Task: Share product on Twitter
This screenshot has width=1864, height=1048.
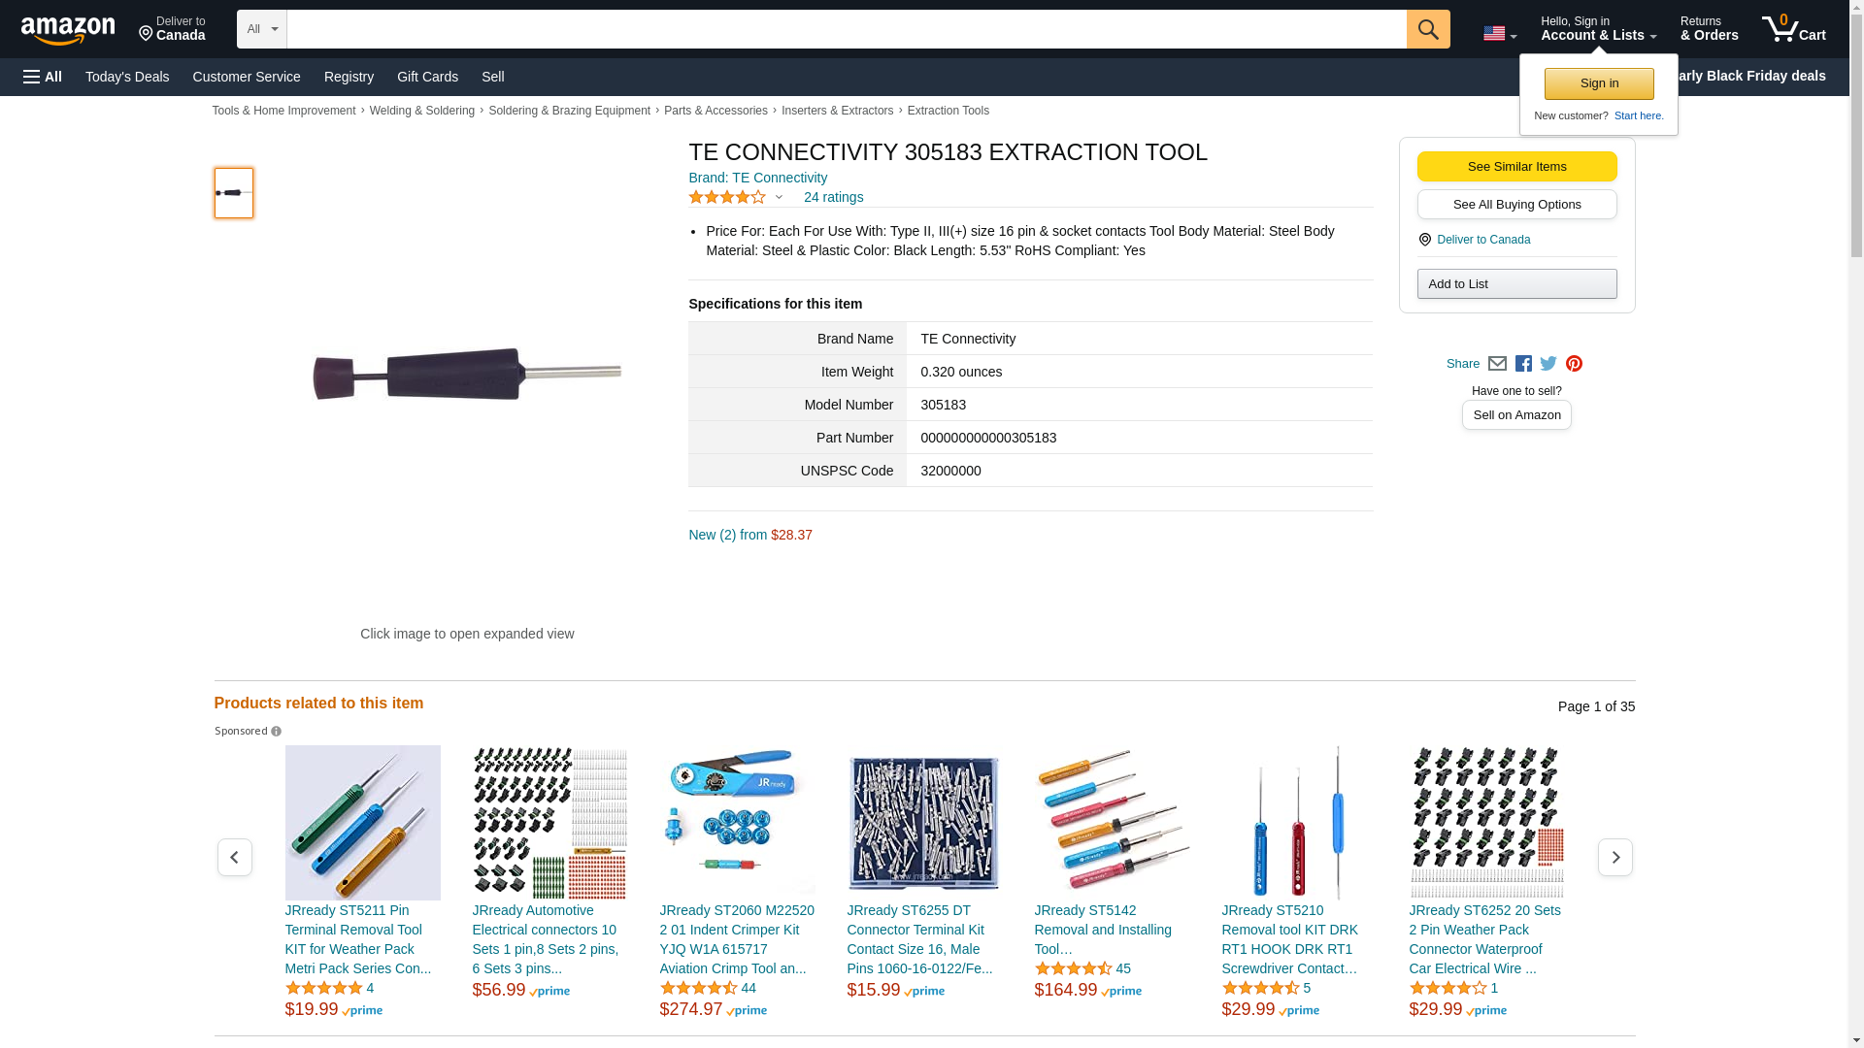Action: pyautogui.click(x=1548, y=364)
